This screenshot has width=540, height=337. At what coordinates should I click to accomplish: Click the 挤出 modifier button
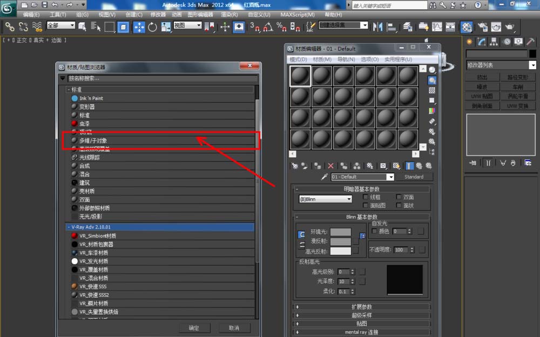point(482,77)
